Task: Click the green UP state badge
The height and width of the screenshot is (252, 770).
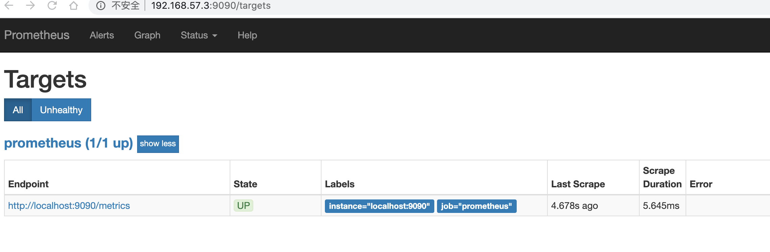Action: click(x=243, y=206)
